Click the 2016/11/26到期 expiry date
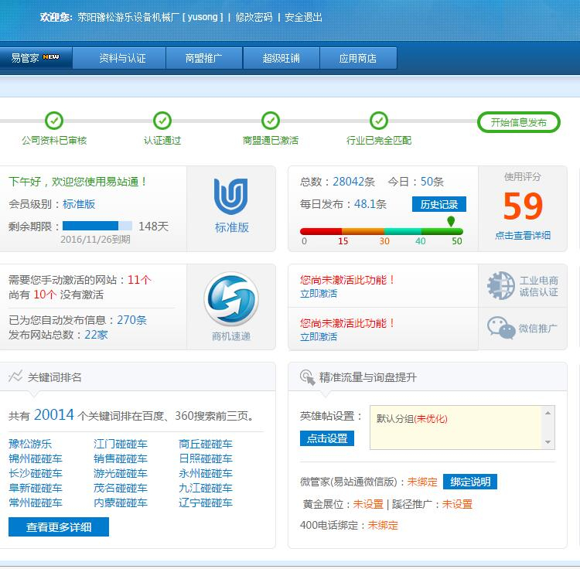 95,240
